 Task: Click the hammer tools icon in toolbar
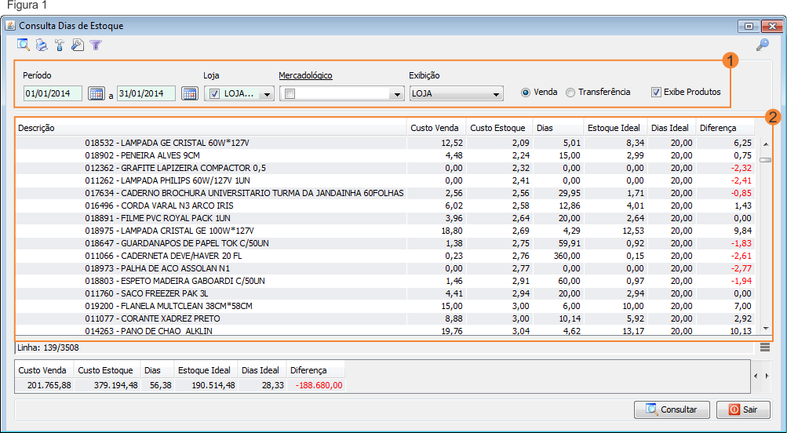tap(59, 45)
